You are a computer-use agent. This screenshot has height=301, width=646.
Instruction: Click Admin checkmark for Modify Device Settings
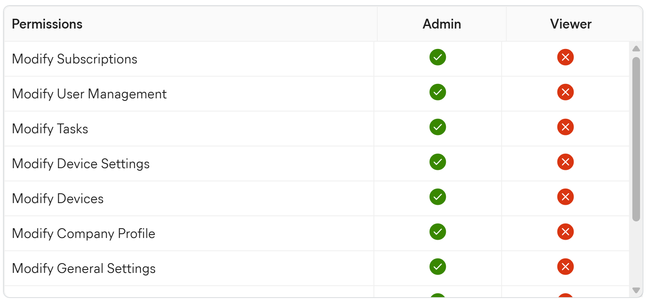click(437, 162)
